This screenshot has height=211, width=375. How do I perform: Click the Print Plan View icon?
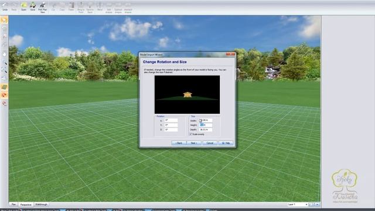pyautogui.click(x=42, y=7)
